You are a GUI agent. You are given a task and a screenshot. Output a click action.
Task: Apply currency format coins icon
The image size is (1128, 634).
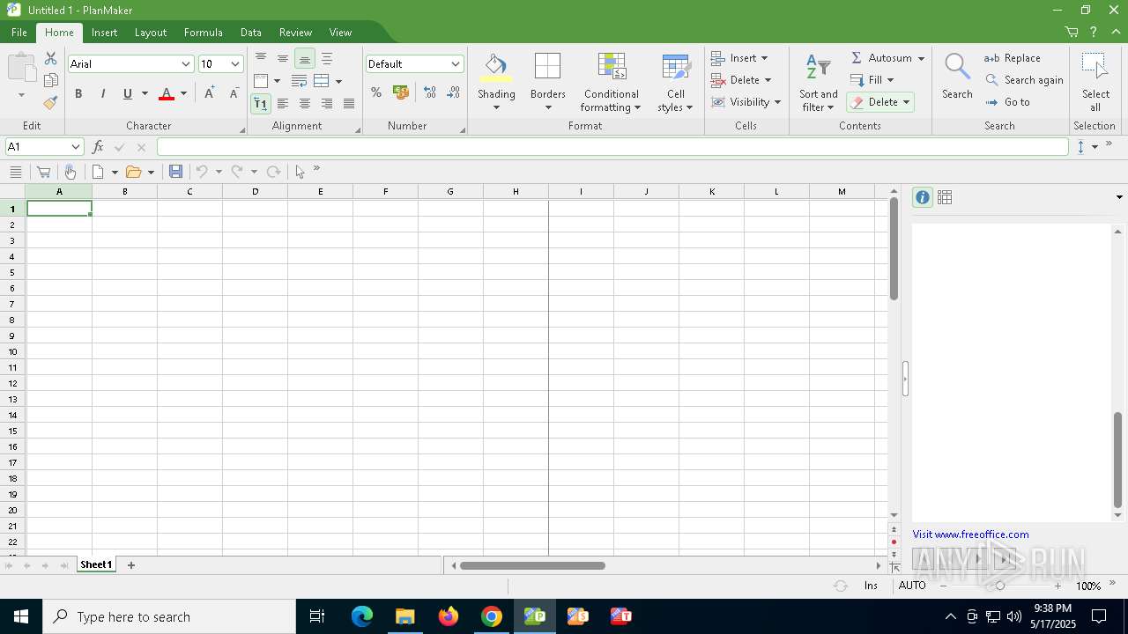coord(401,92)
